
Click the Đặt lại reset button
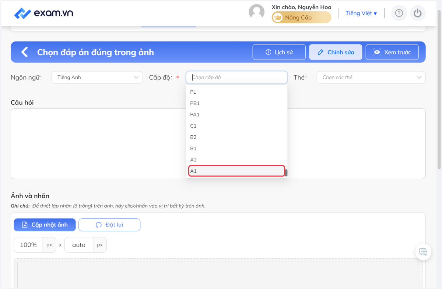[109, 225]
